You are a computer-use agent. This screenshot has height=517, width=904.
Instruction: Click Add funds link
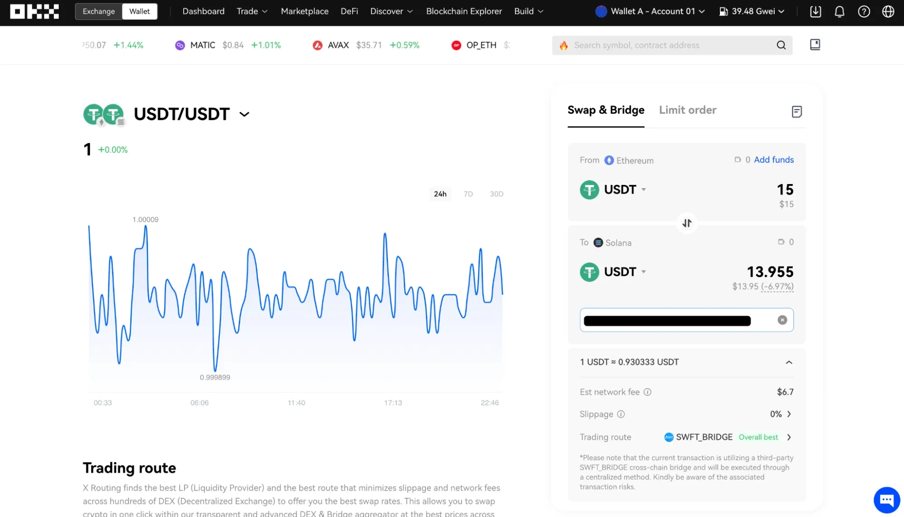point(773,160)
